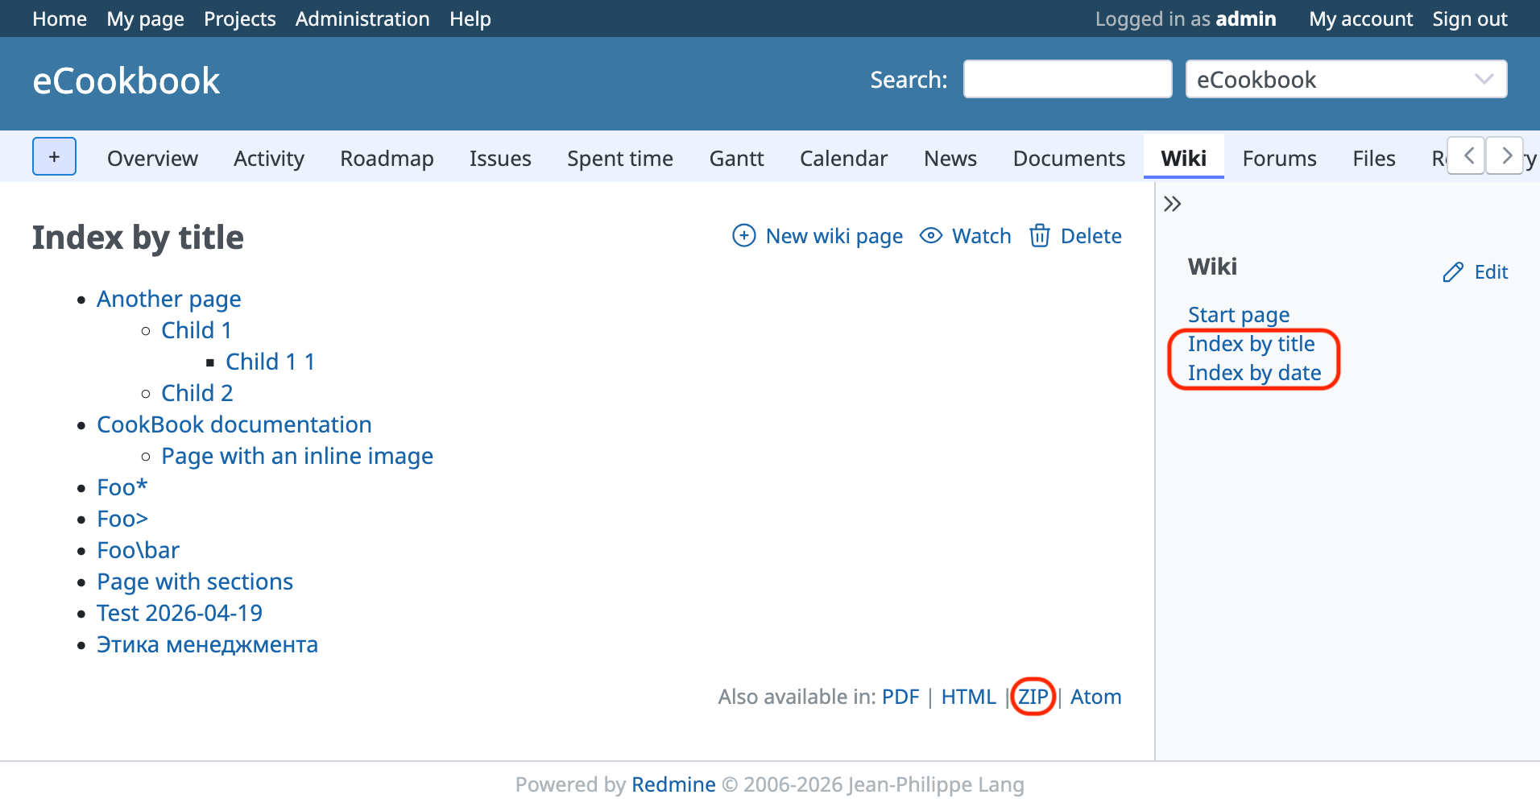
Task: Download the wiki as ZIP
Action: 1033,697
